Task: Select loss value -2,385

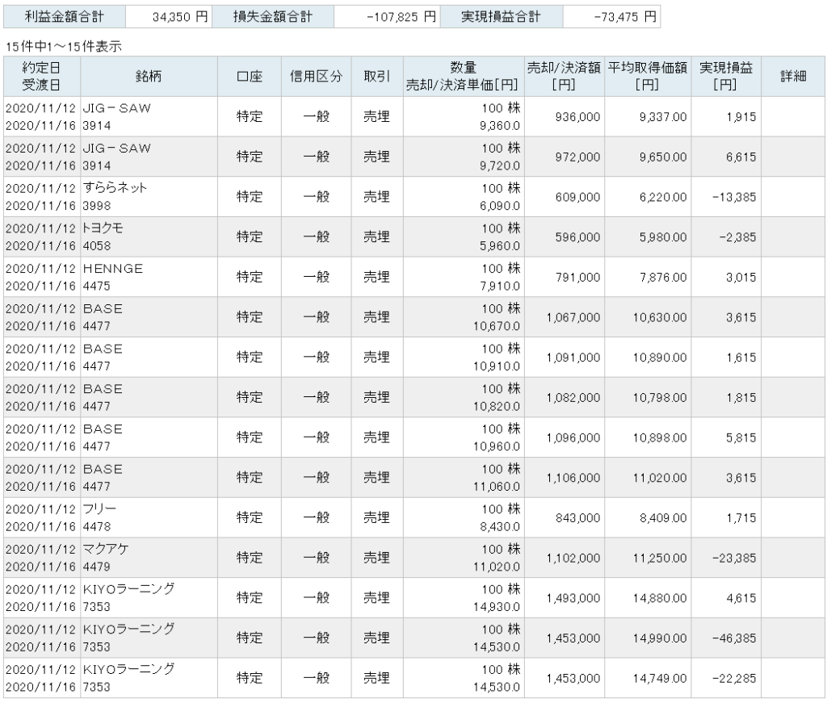Action: 737,237
